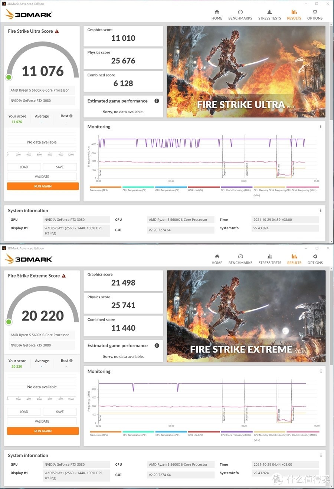Click 3DMark logo in Ultra window

point(29,14)
